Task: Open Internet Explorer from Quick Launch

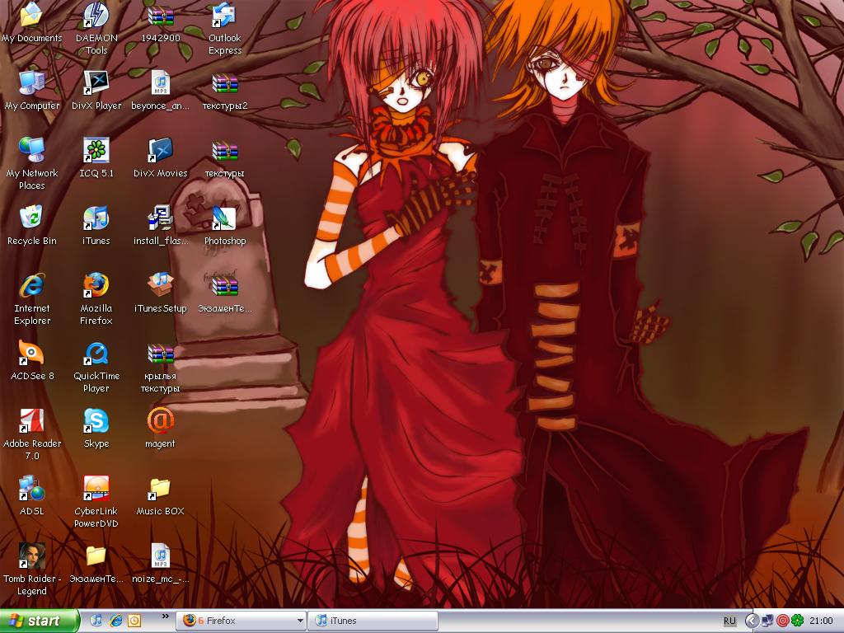Action: pos(115,621)
